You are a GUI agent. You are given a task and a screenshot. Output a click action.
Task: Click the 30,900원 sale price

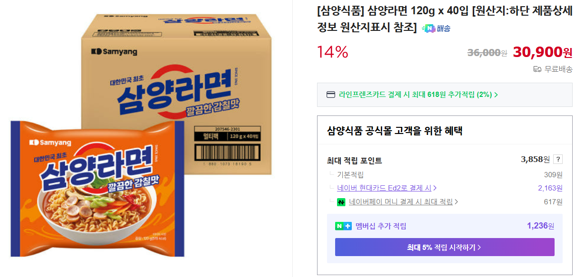tap(542, 52)
